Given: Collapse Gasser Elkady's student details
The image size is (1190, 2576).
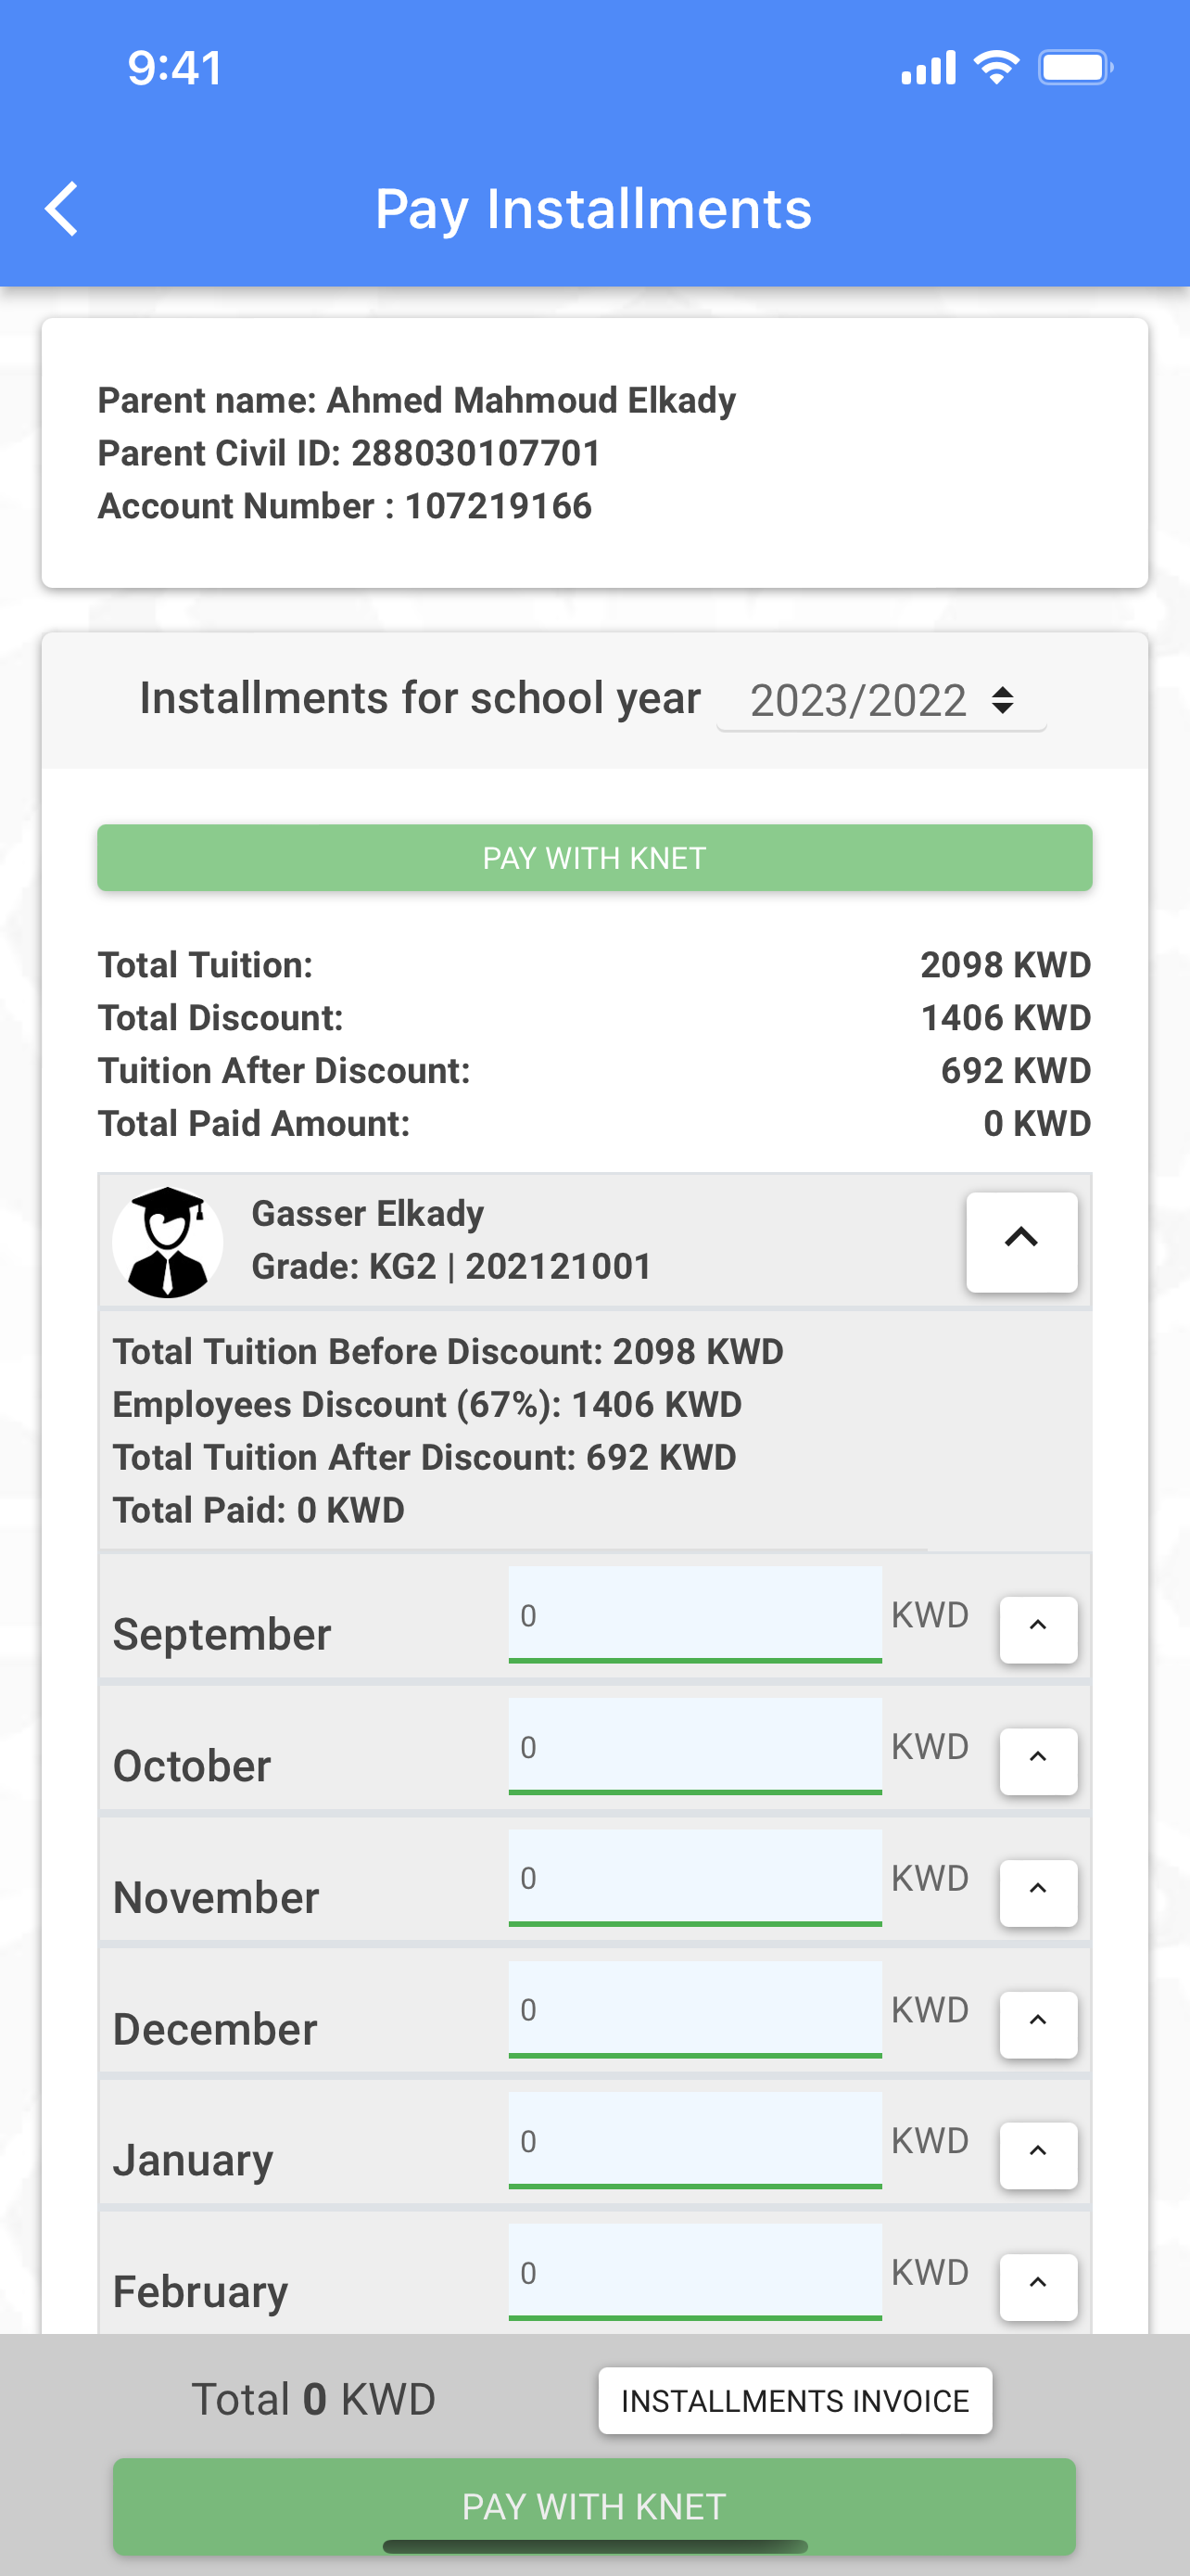Looking at the screenshot, I should tap(1021, 1241).
